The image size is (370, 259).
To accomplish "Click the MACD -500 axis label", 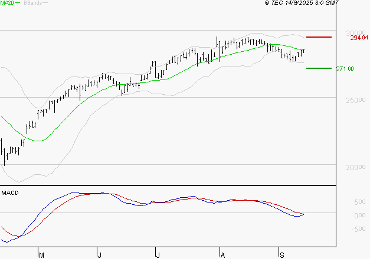I will (358, 229).
